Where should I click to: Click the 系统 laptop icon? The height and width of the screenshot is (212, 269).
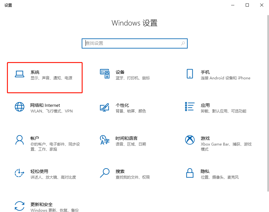19,74
